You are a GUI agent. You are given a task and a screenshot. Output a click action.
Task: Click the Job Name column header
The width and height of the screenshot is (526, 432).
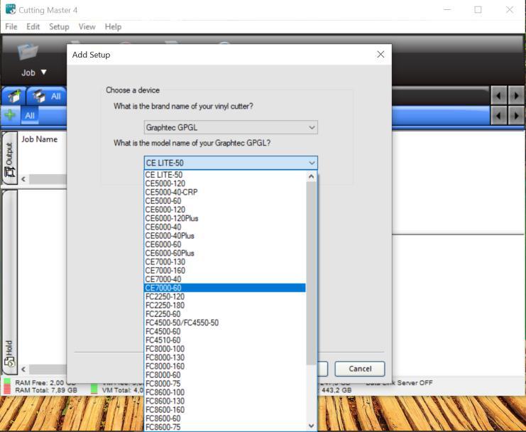(39, 139)
